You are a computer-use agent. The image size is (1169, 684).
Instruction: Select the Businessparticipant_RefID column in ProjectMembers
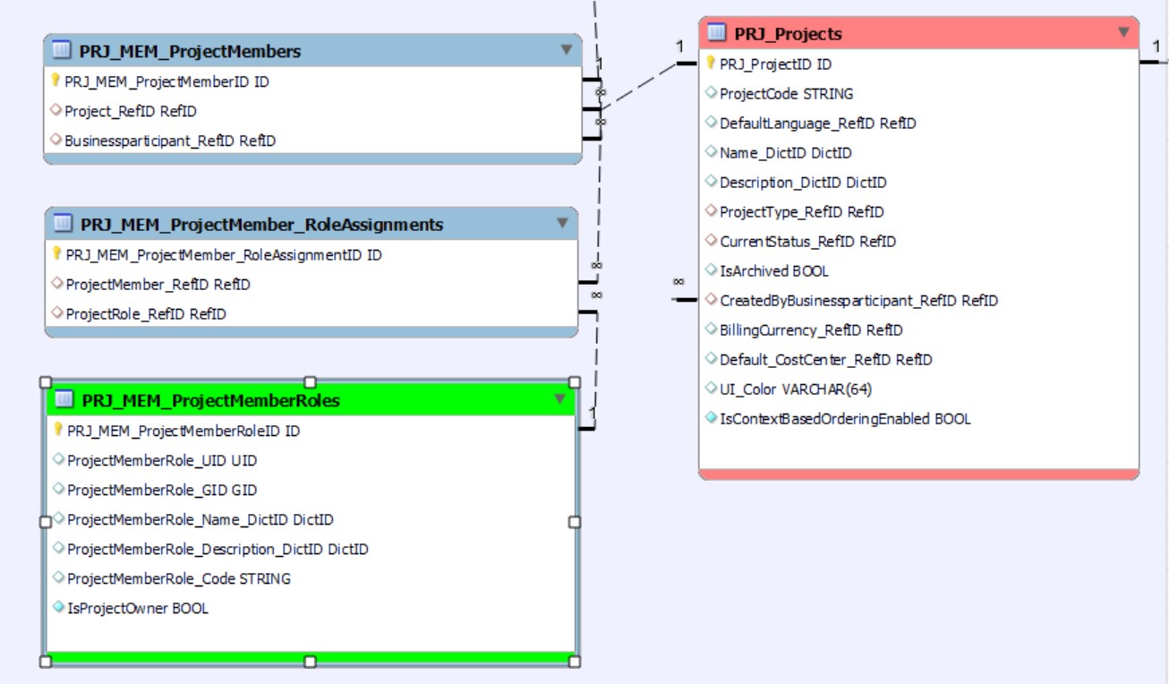[x=169, y=141]
